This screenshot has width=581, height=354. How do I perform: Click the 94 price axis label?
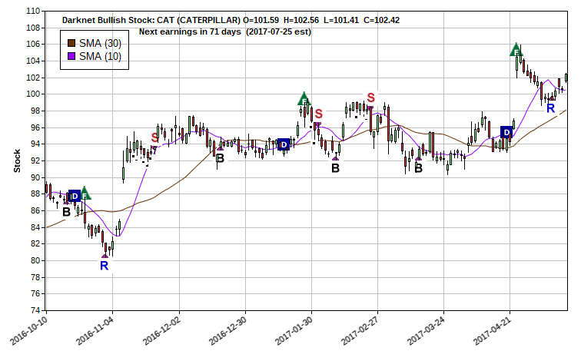click(35, 144)
